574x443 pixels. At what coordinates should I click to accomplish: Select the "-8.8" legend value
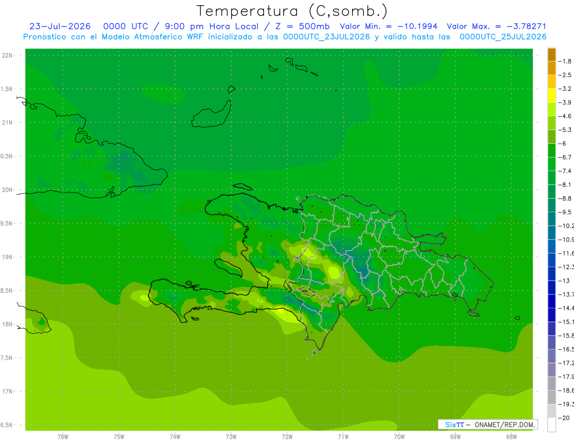[x=565, y=198]
